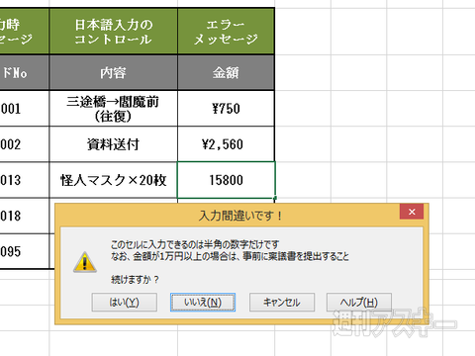Select the cell containing 15800
This screenshot has width=475, height=356.
[226, 180]
